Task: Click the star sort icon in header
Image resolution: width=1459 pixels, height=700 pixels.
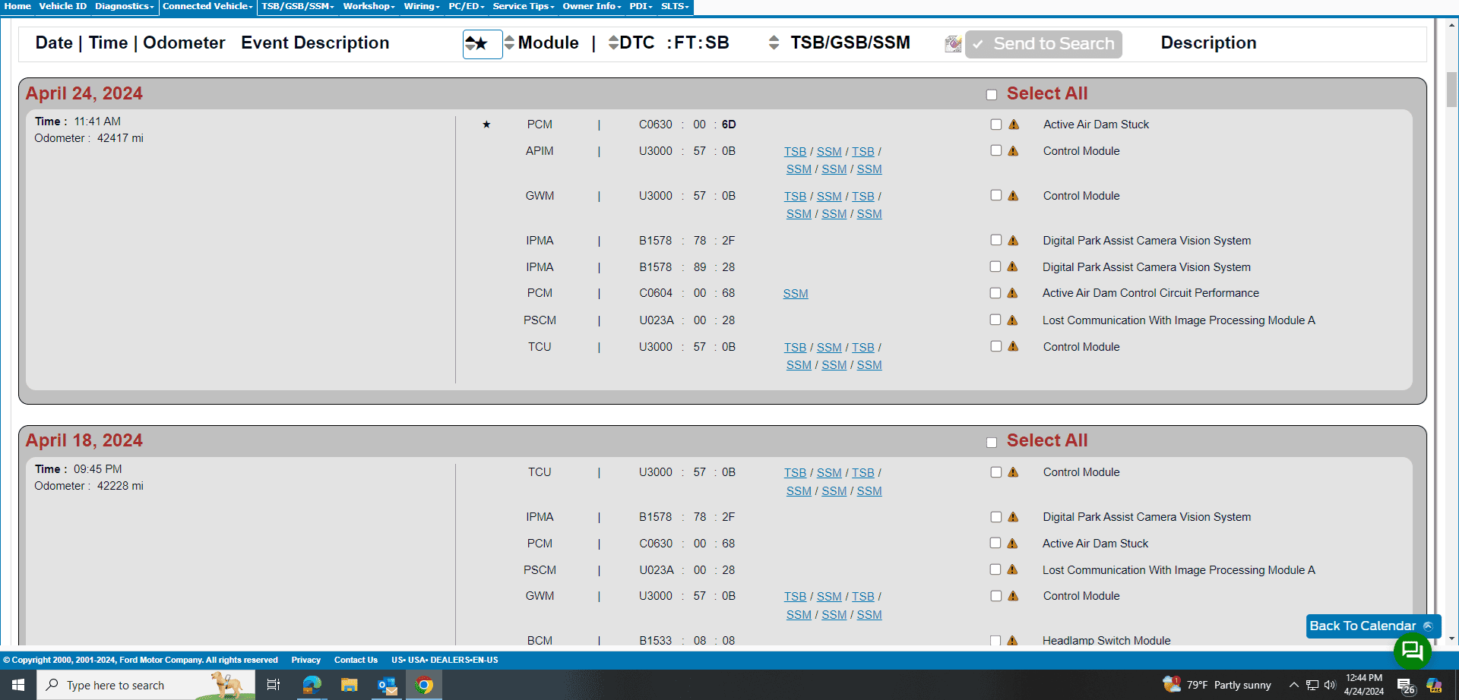Action: (482, 44)
